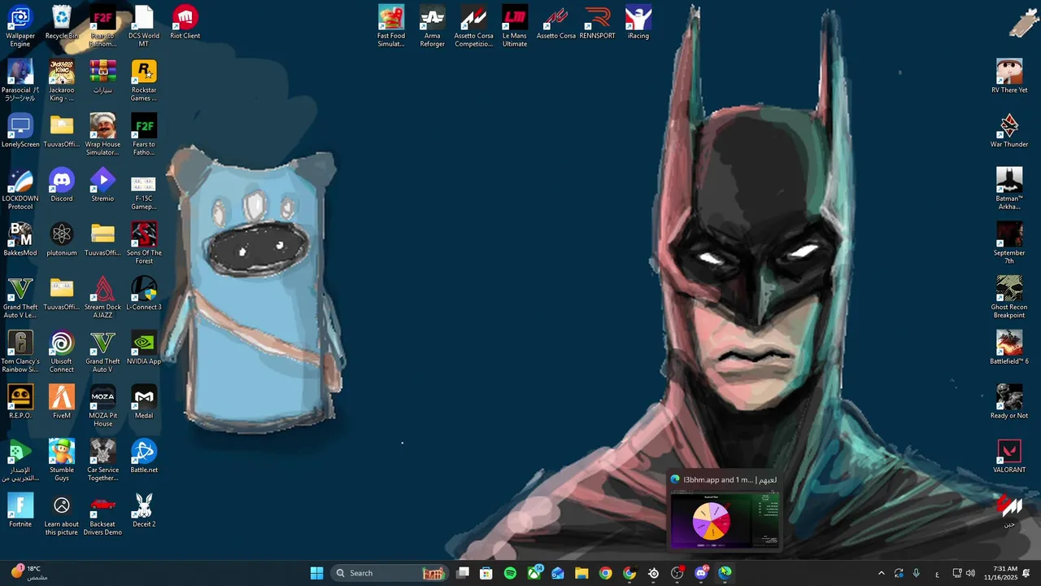1041x586 pixels.
Task: Open R.E.P.O. game shortcut
Action: pyautogui.click(x=20, y=403)
